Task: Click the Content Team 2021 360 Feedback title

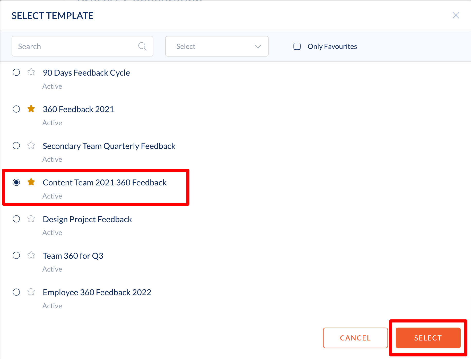Action: 104,183
